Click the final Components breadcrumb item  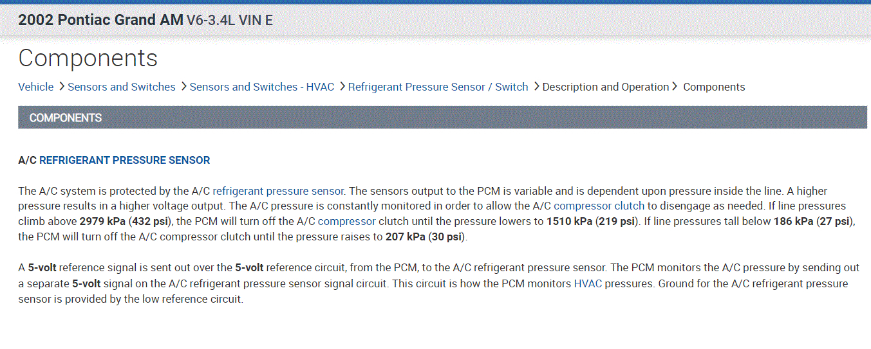713,87
